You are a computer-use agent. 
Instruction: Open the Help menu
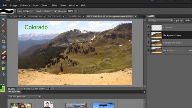coord(84,5)
